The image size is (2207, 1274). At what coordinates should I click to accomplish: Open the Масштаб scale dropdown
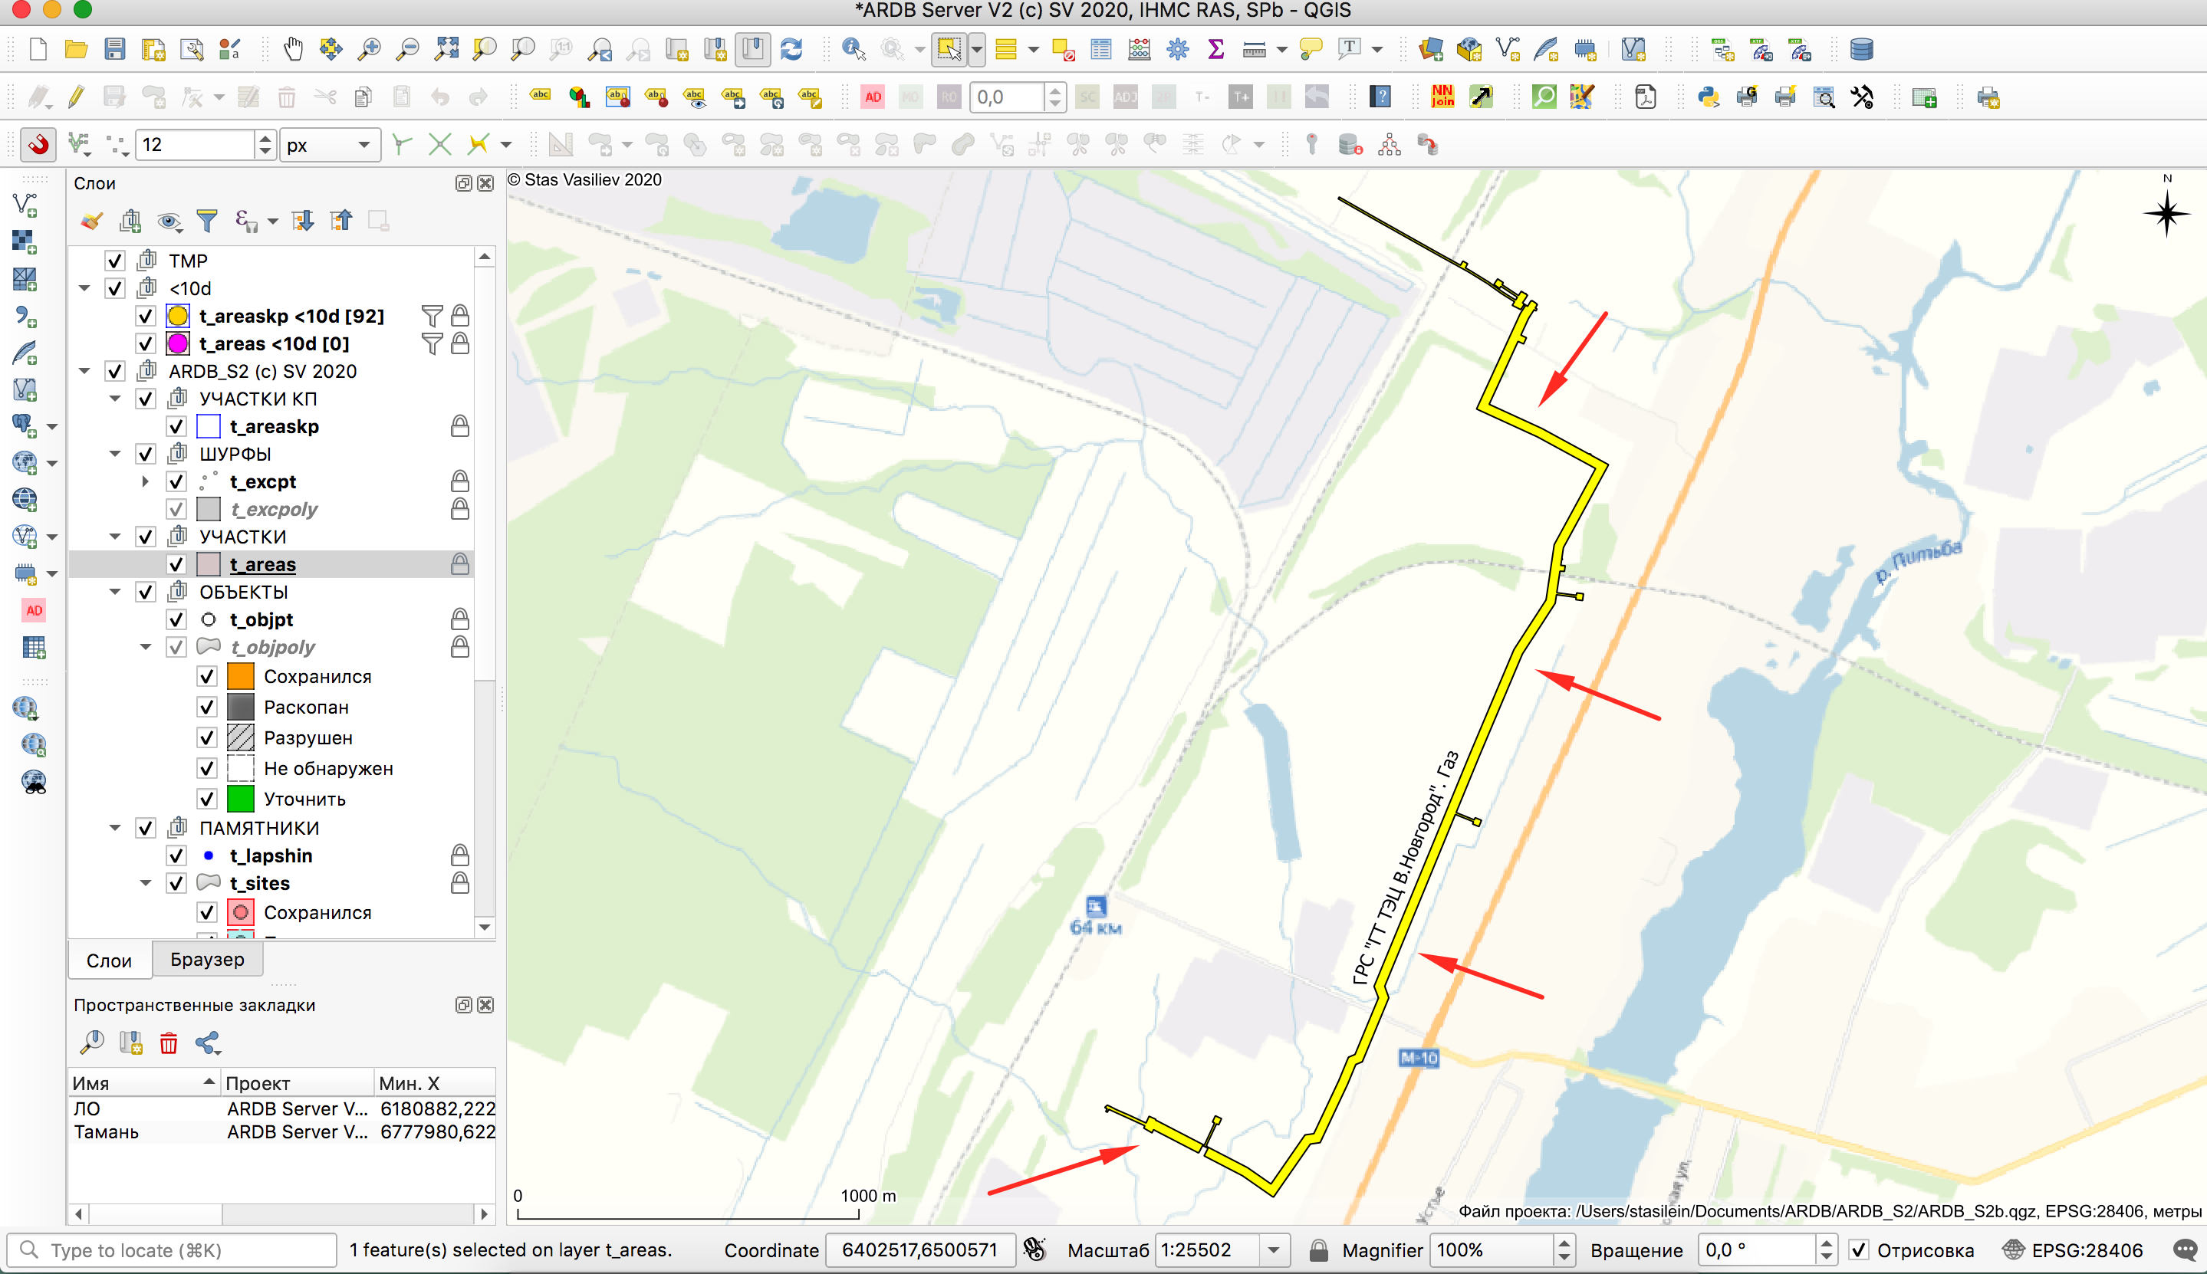(x=1273, y=1250)
